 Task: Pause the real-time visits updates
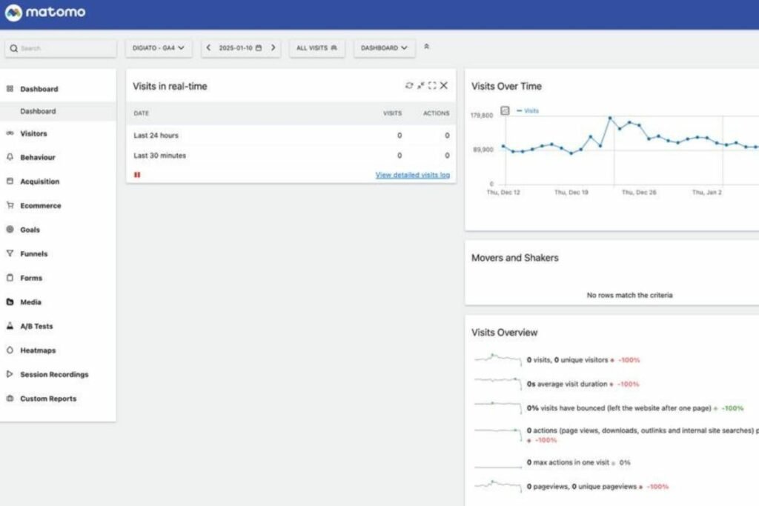(x=137, y=175)
